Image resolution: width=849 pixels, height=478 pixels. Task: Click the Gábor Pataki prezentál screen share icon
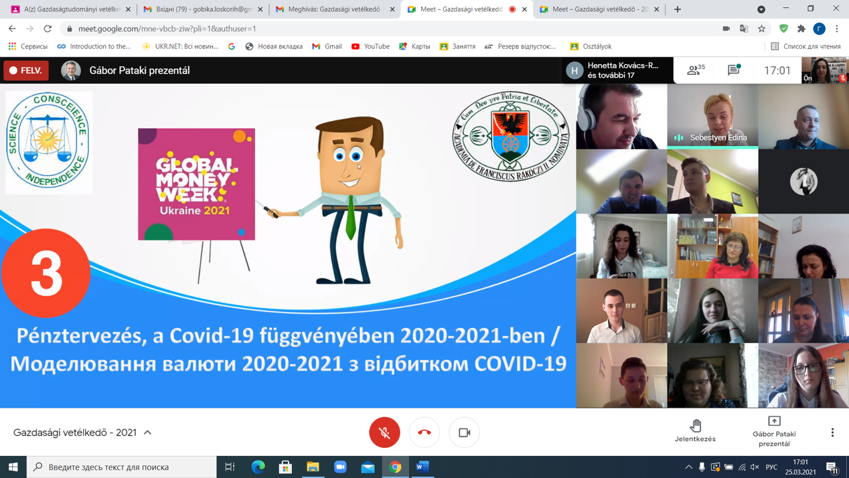pyautogui.click(x=774, y=430)
